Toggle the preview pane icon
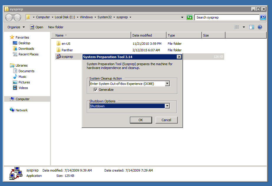The image size is (272, 186). (252, 27)
